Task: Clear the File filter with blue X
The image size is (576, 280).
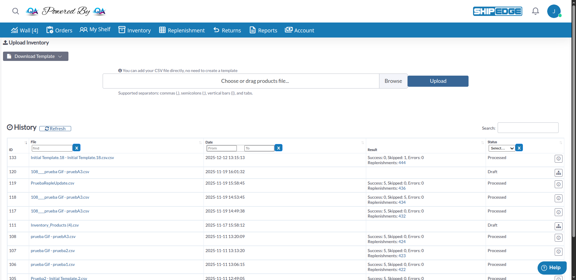Action: [77, 148]
